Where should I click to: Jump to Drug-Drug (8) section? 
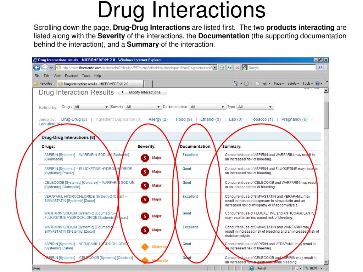(x=74, y=119)
